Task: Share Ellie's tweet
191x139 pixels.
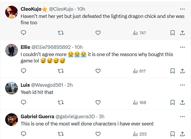Action: click(x=183, y=71)
